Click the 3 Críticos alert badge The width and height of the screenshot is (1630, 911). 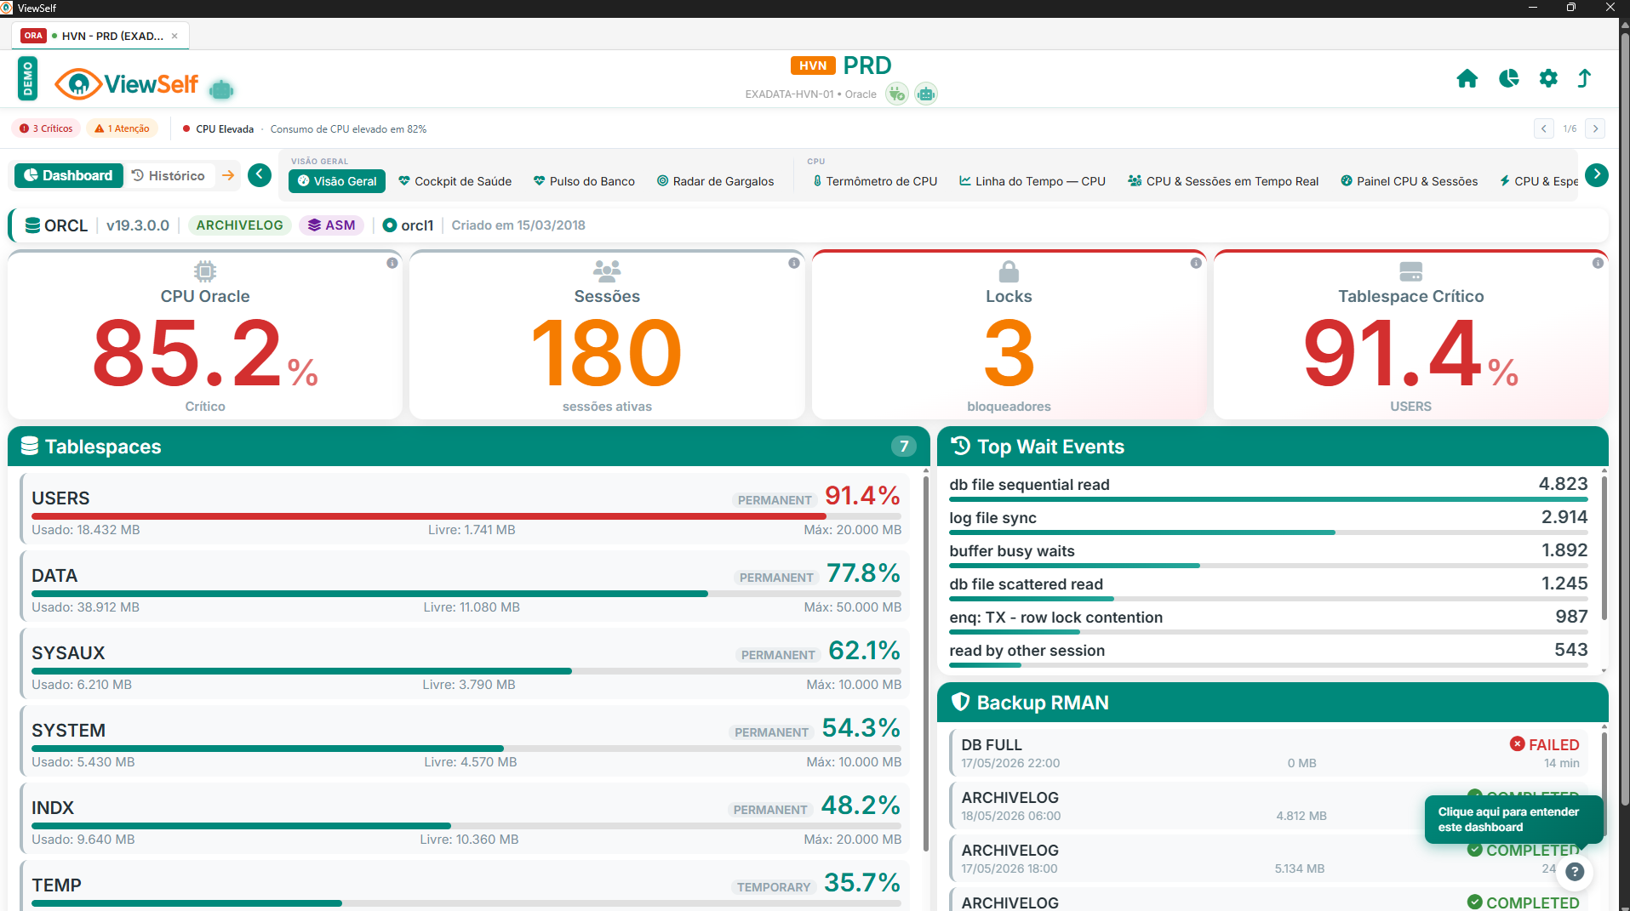pyautogui.click(x=46, y=128)
